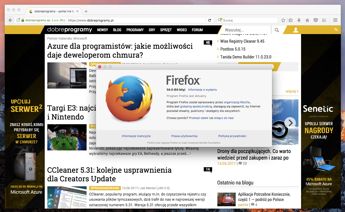Go back with the Firefox back arrow

pos(10,20)
